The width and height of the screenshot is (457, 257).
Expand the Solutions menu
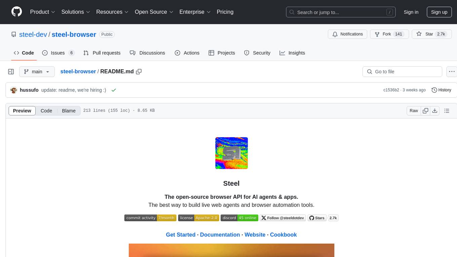[76, 12]
